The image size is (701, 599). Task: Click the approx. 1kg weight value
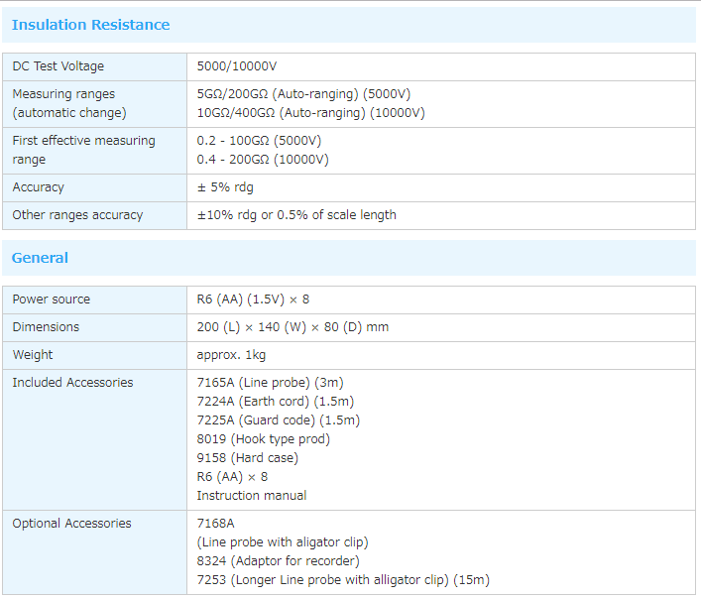(231, 355)
